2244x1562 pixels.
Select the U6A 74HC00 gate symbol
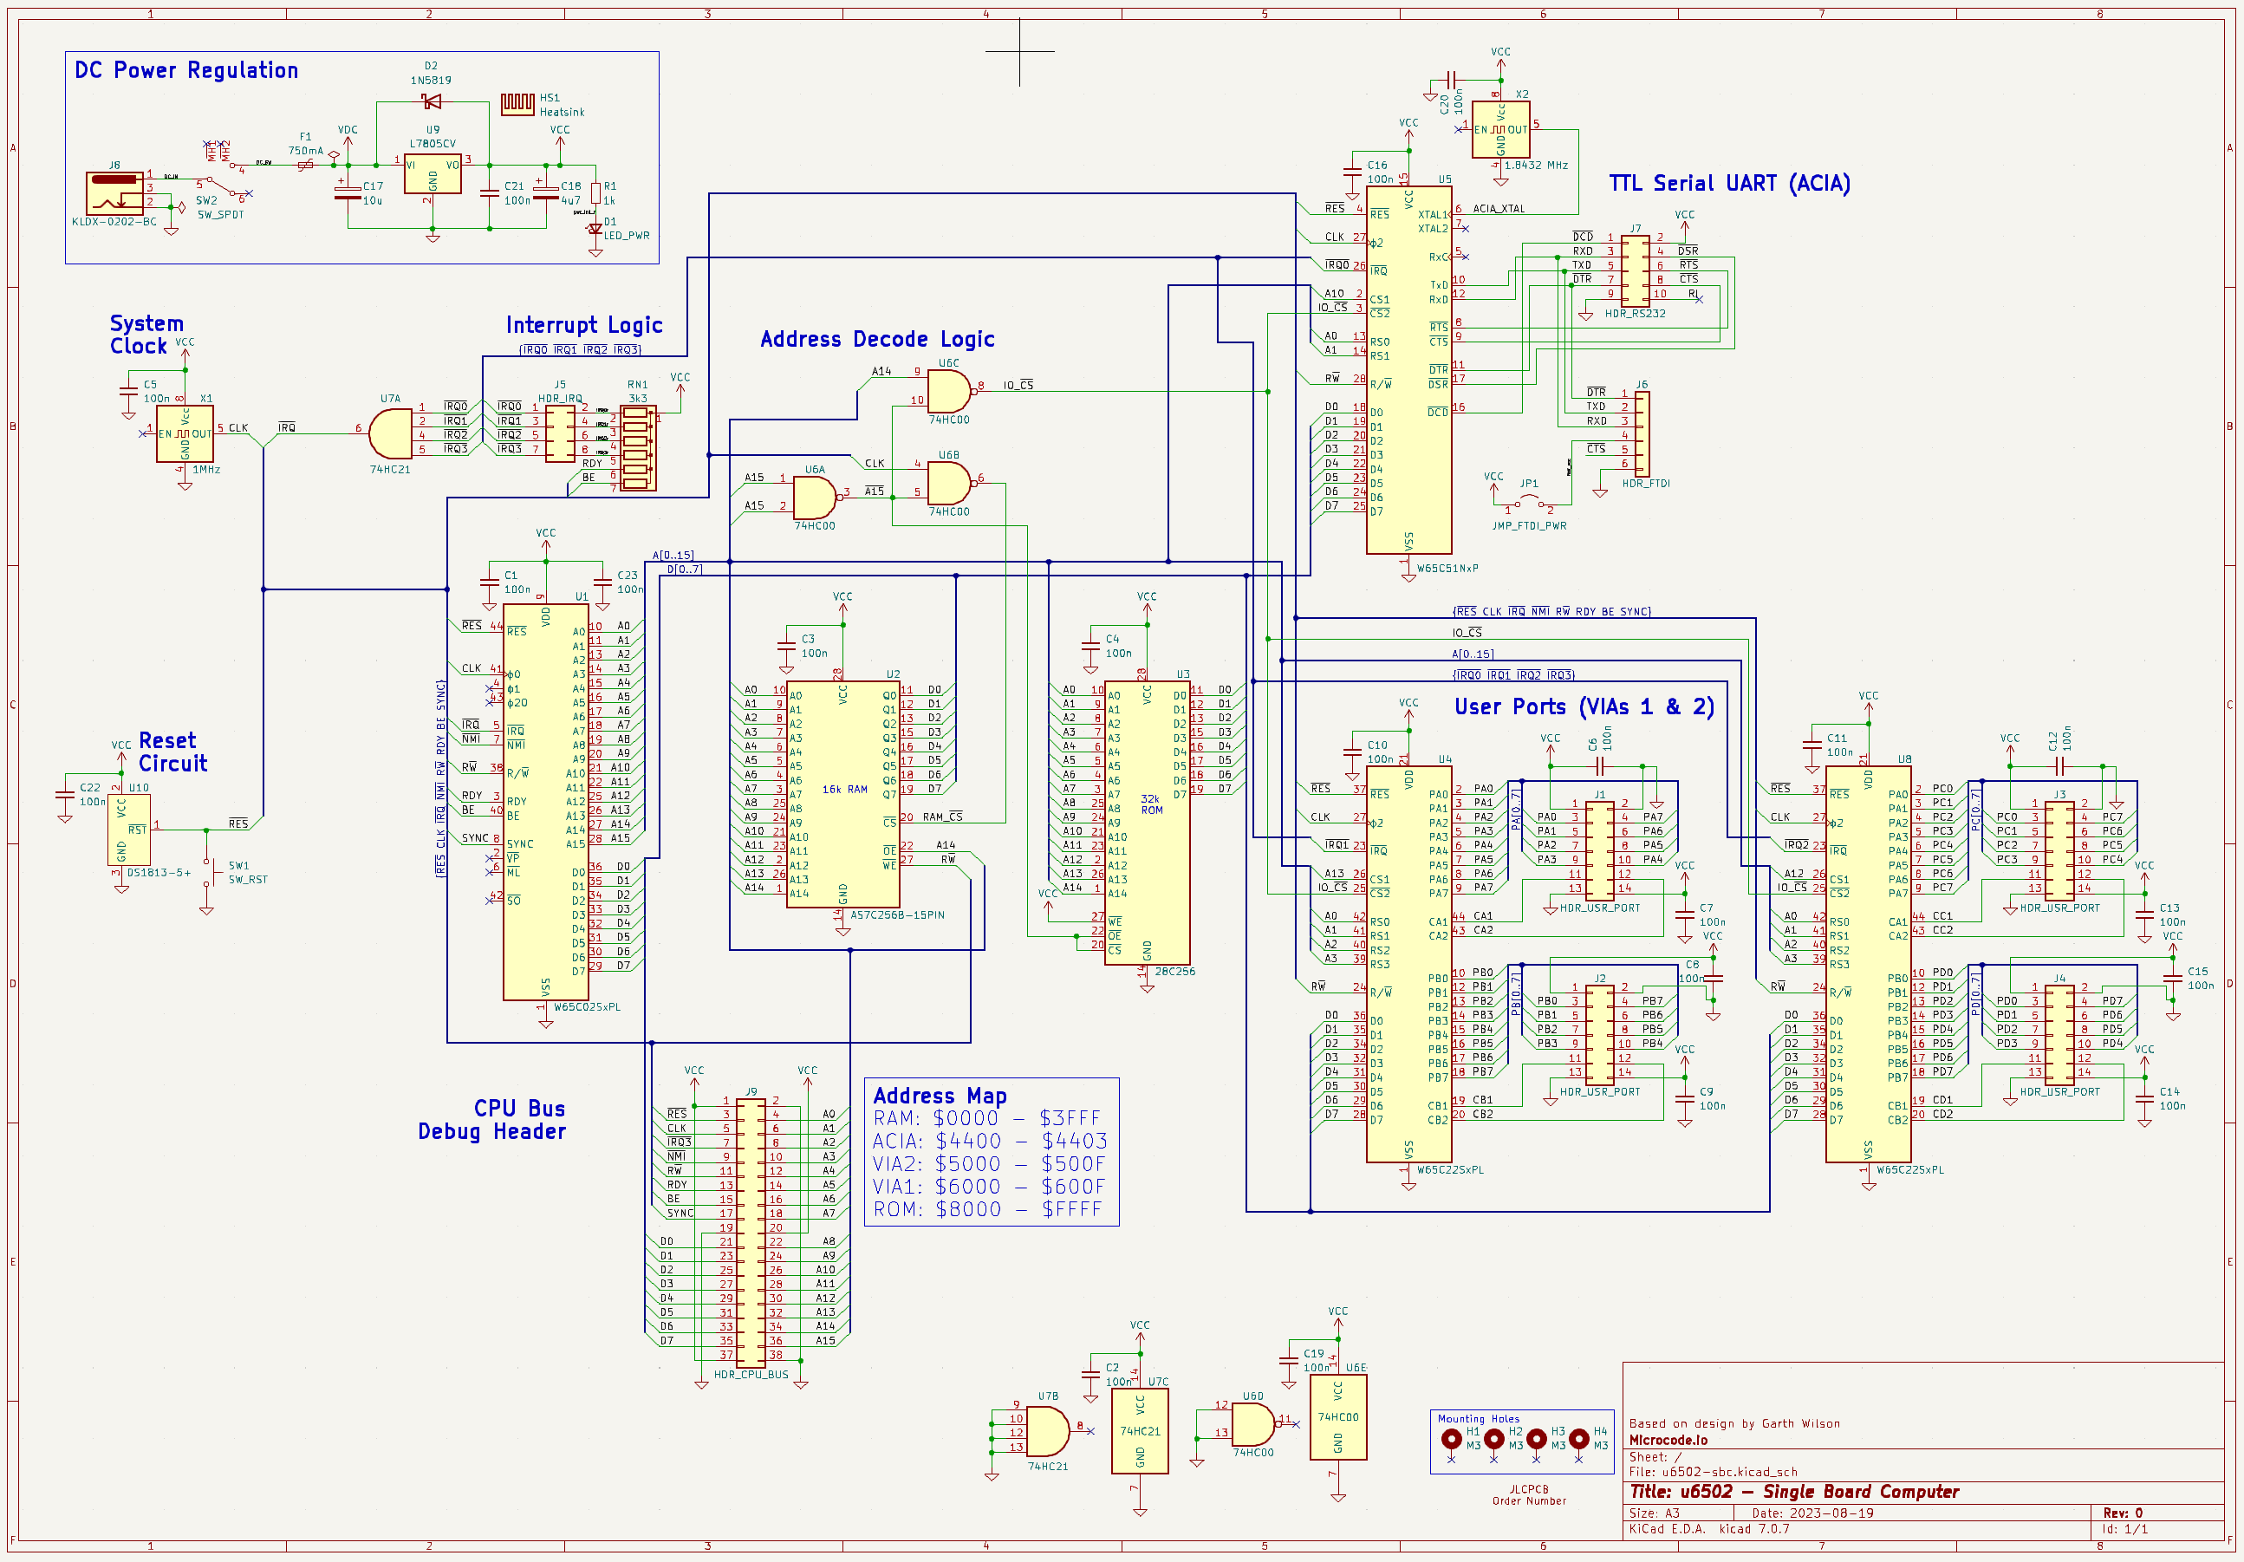pos(814,498)
